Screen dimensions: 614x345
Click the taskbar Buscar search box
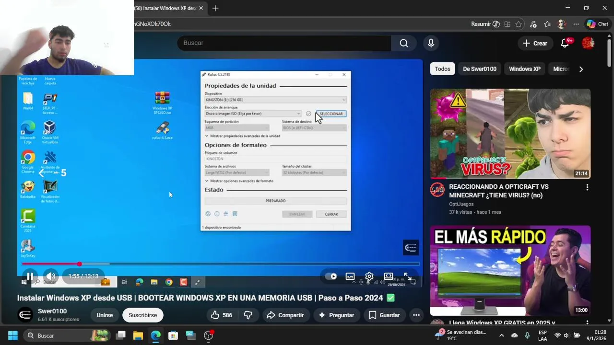[x=67, y=335]
